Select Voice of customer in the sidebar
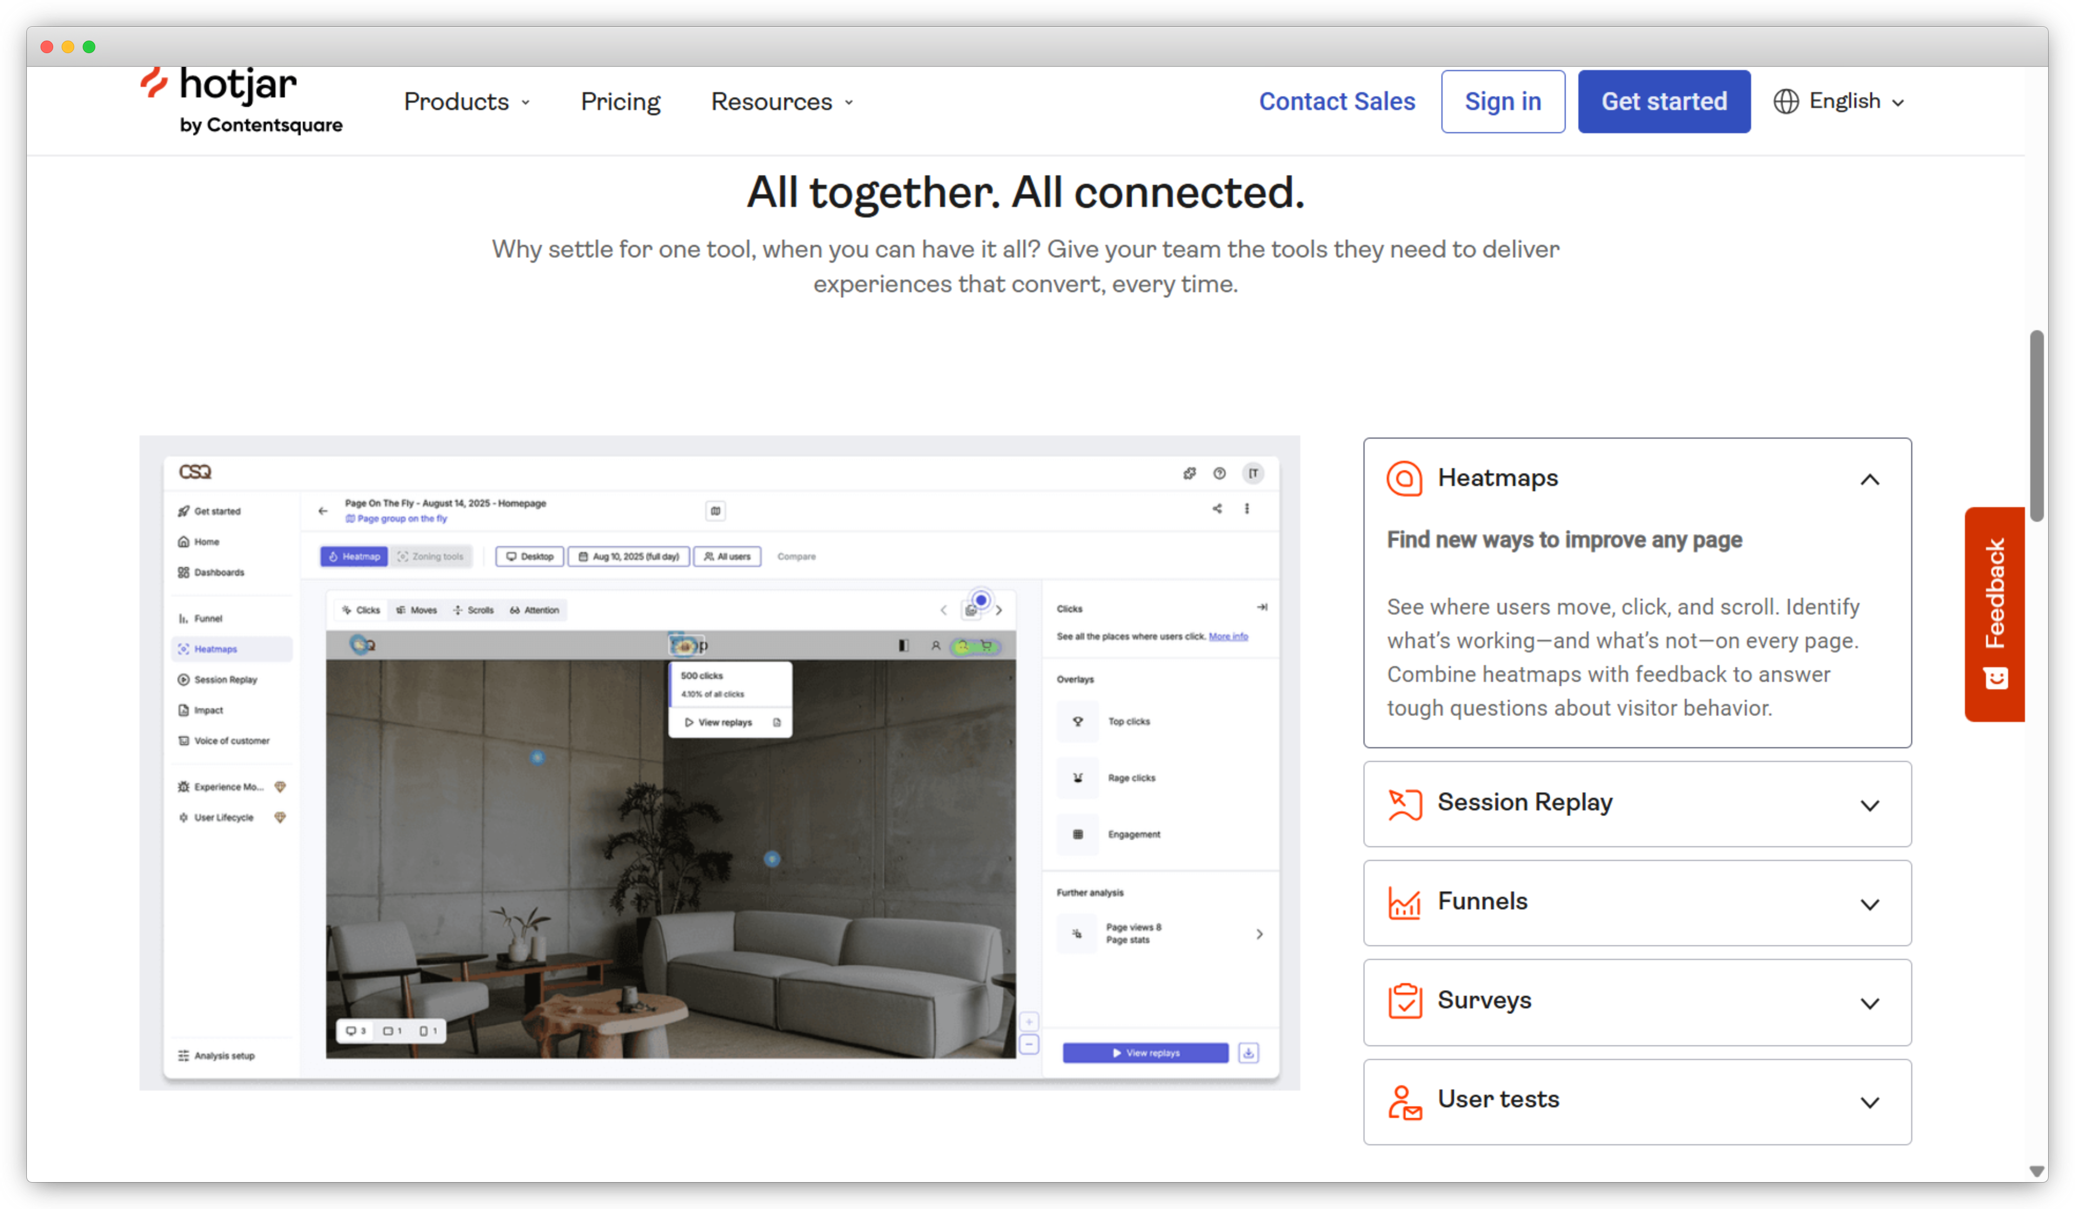2075x1209 pixels. click(x=231, y=740)
